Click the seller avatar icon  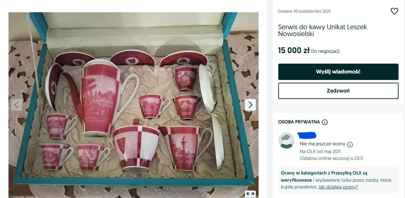tap(286, 141)
